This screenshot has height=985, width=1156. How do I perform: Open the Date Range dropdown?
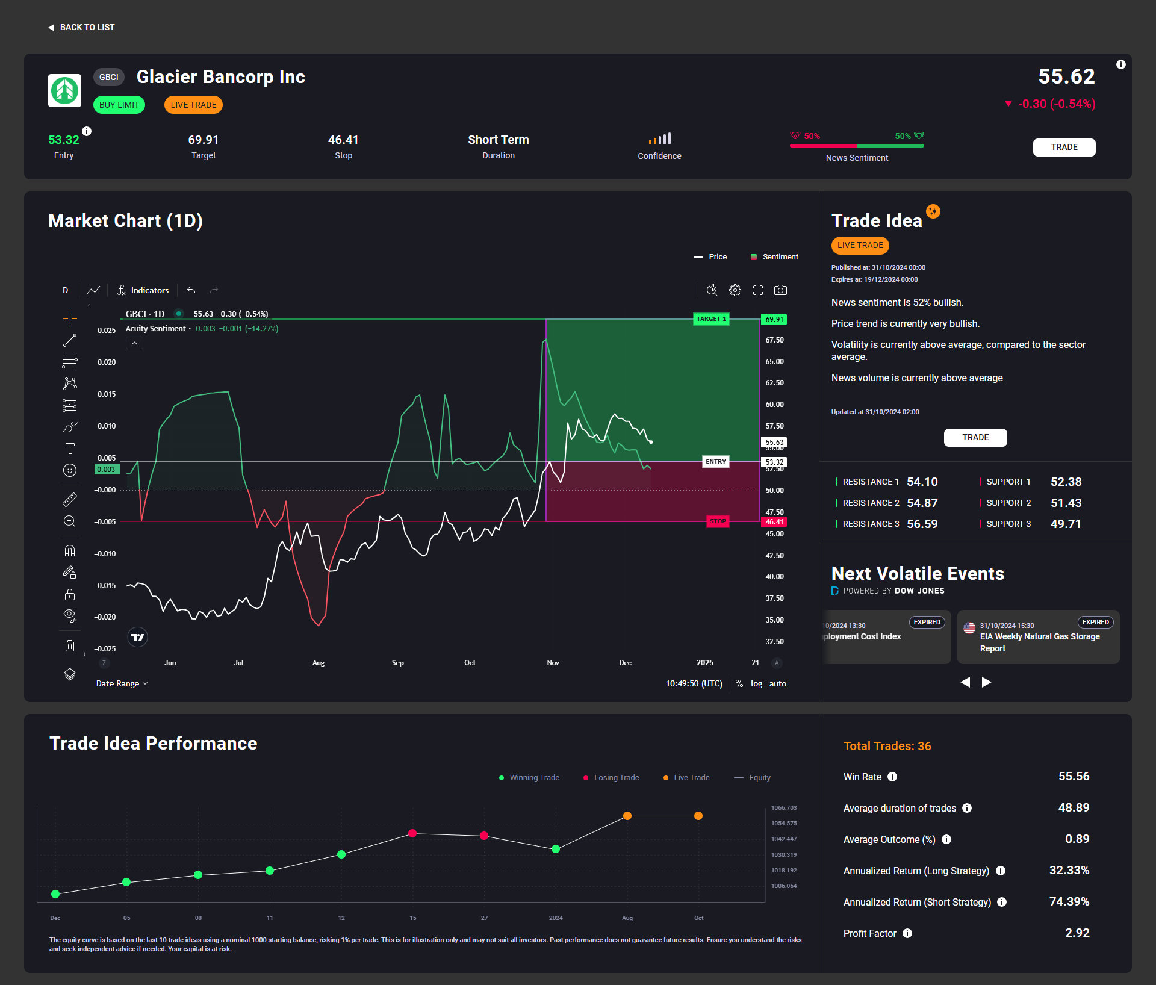click(122, 683)
